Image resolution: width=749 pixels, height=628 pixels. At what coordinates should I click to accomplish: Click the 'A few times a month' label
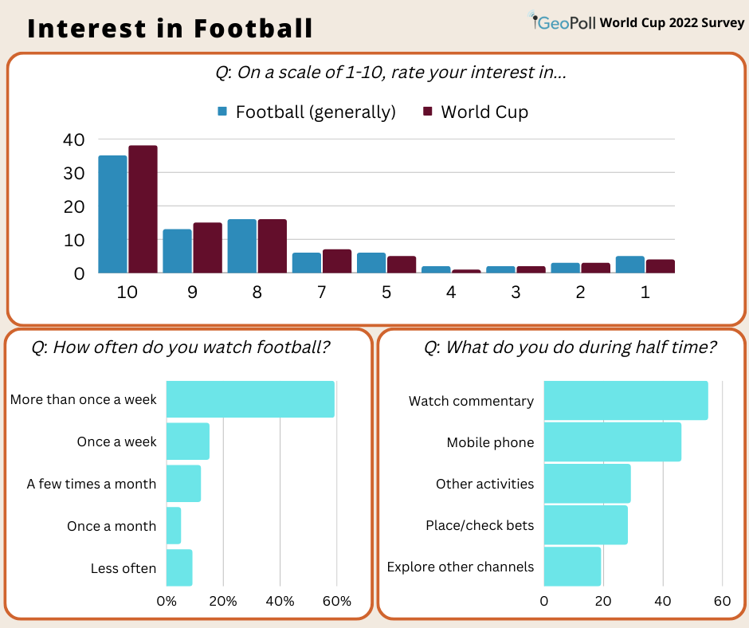click(x=92, y=484)
